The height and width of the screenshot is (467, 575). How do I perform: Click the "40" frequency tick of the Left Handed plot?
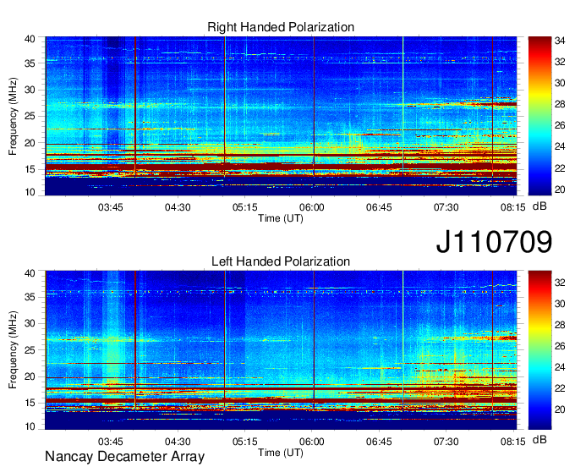click(30, 273)
